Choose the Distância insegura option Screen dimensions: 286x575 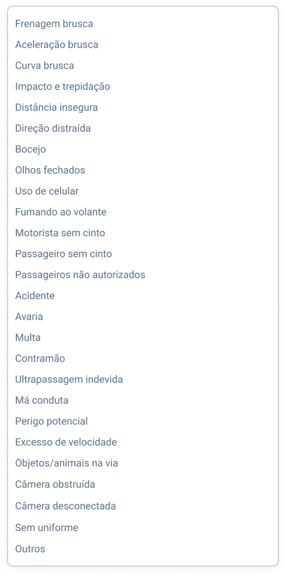point(143,108)
